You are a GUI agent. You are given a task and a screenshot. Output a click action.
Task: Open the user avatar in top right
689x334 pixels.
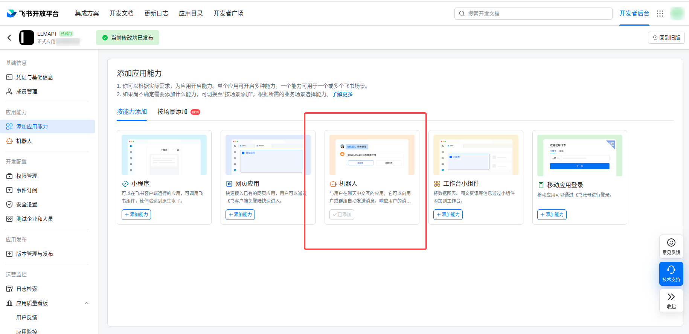click(x=677, y=14)
